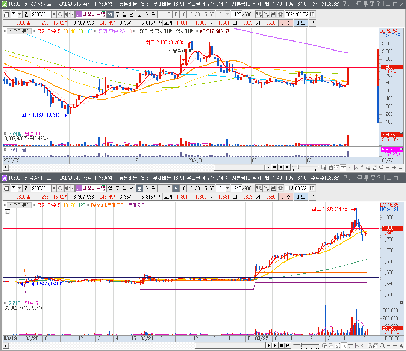Click 평 button in top window

(x=312, y=23)
